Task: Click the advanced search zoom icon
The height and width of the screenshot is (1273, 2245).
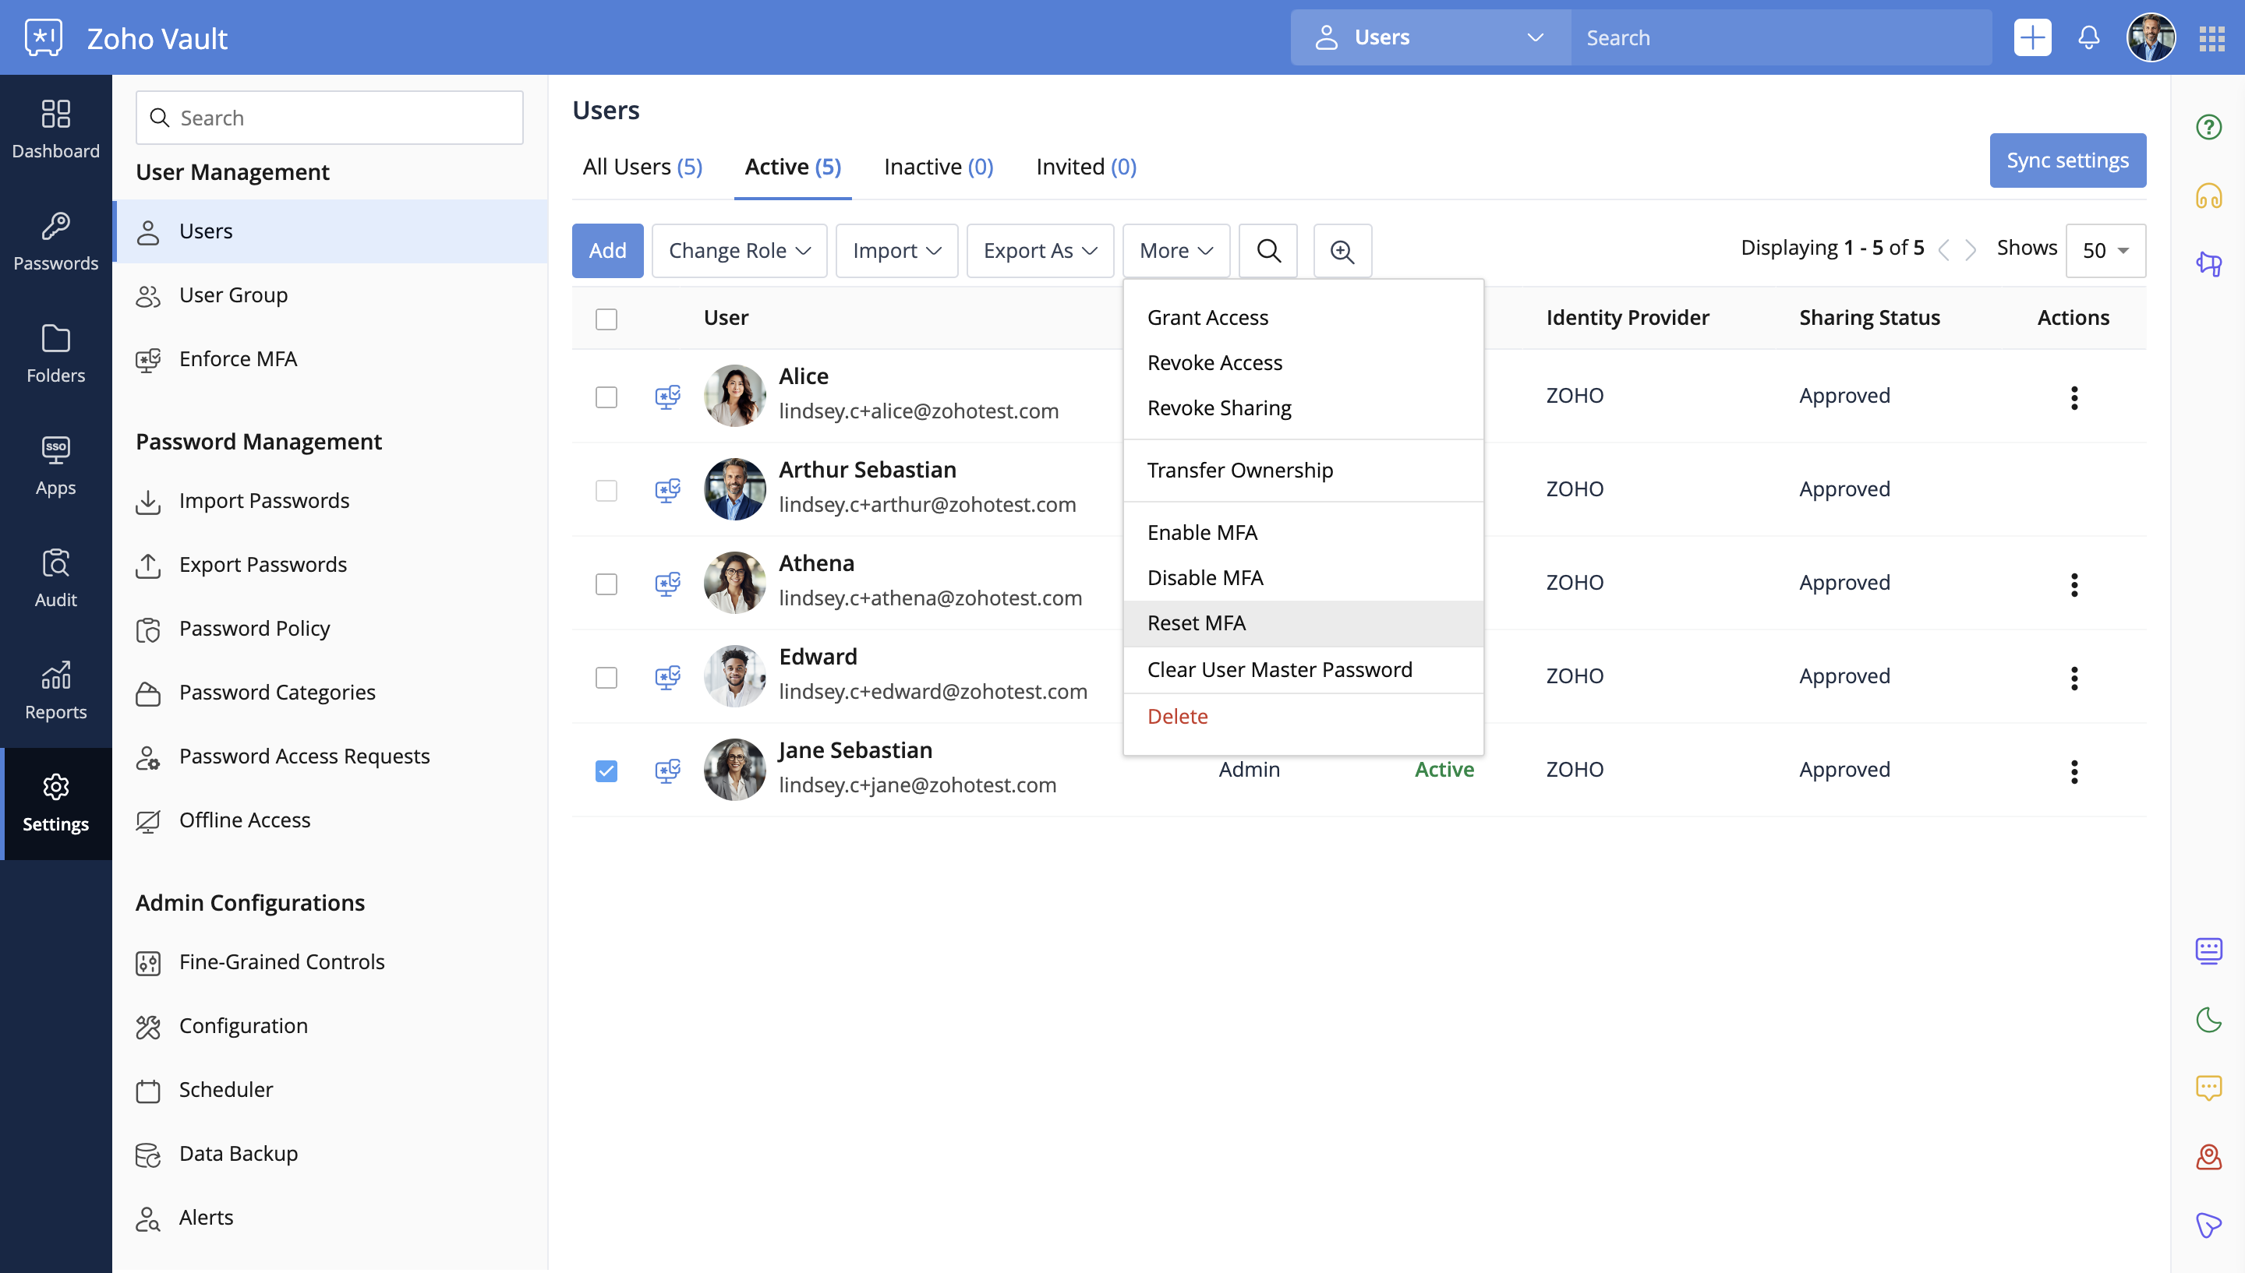Action: 1342,251
